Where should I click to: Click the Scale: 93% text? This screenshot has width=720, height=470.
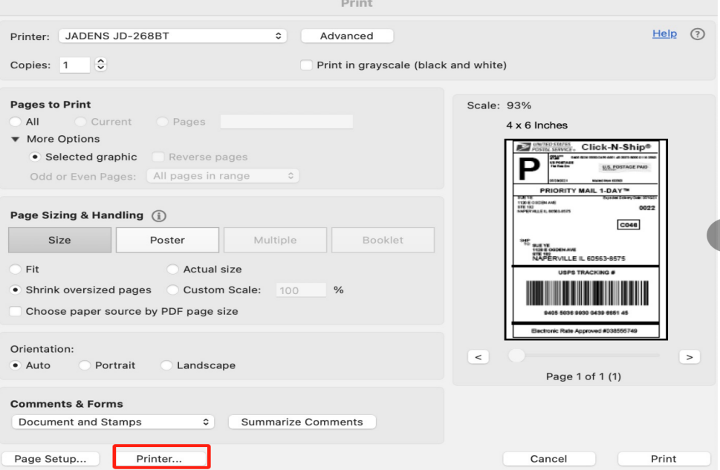click(499, 105)
